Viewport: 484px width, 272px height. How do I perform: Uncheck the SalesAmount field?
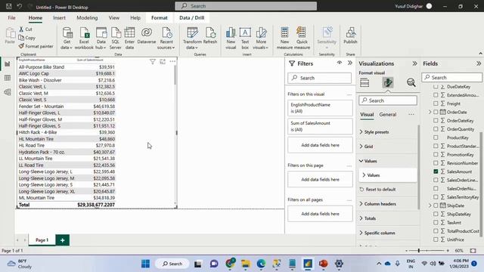pyautogui.click(x=436, y=172)
